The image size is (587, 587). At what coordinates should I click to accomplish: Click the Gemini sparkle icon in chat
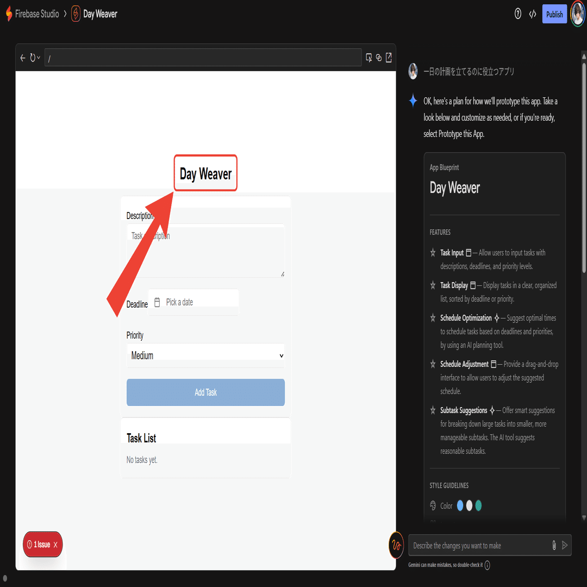[413, 101]
